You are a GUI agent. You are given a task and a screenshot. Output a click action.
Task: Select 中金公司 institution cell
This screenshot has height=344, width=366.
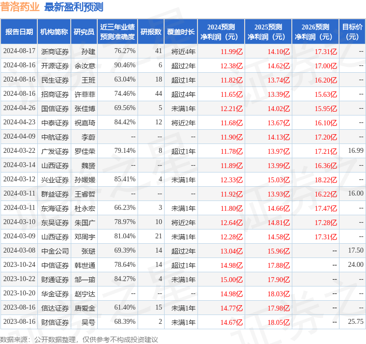55,251
